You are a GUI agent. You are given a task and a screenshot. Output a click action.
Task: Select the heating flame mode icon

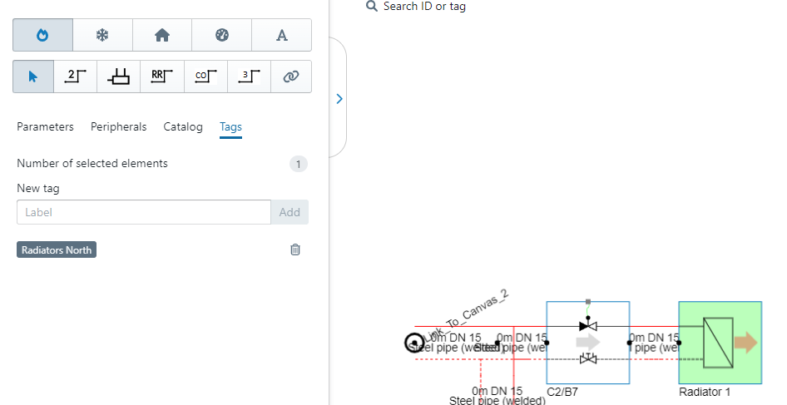[42, 35]
